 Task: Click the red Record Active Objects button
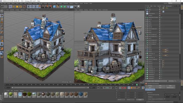(123, 88)
